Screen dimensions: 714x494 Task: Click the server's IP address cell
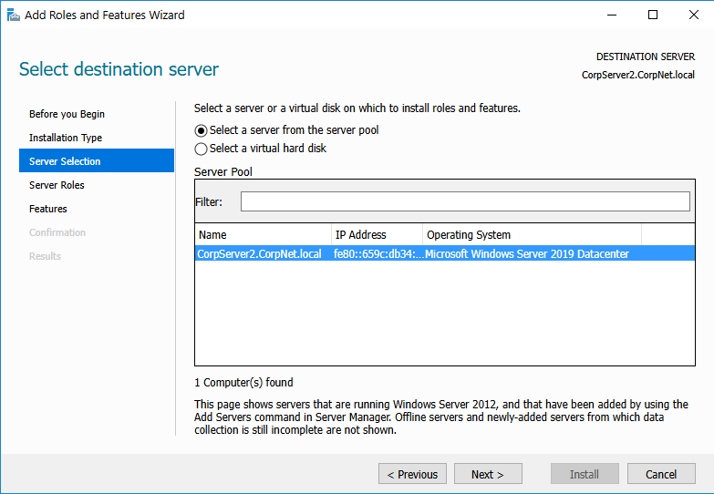377,254
